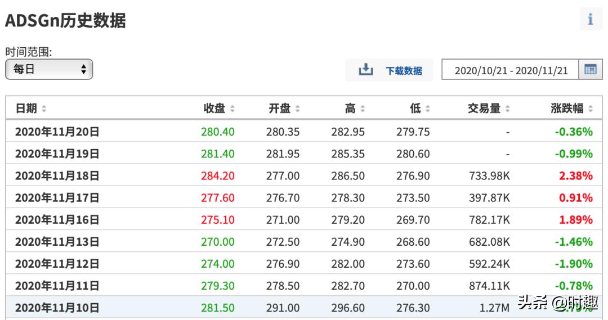Viewport: 608px width, 320px height.
Task: Select the row date 2020年11月17日
Action: pyautogui.click(x=57, y=198)
